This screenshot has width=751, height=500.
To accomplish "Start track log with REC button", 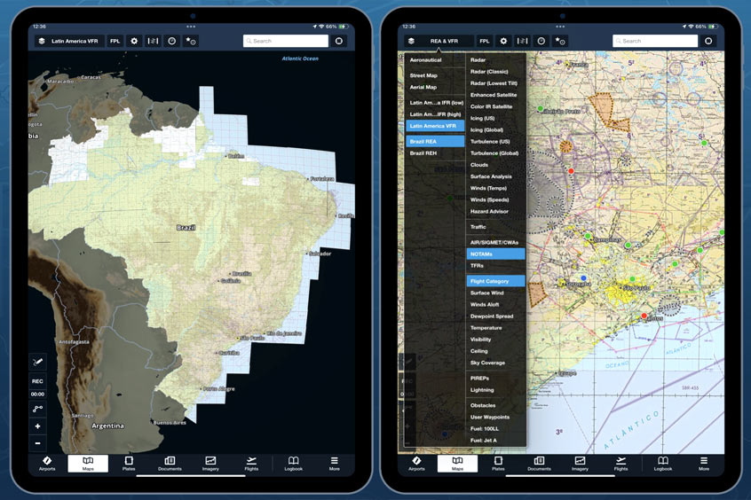I will click(37, 381).
